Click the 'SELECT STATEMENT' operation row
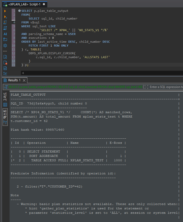The height and width of the screenshot is (222, 183). point(43,152)
